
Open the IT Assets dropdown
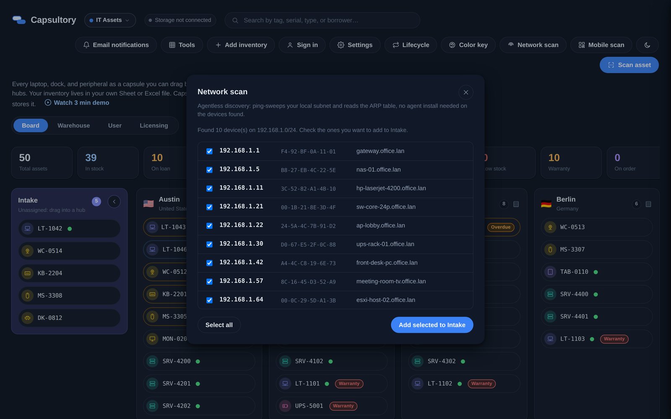110,20
